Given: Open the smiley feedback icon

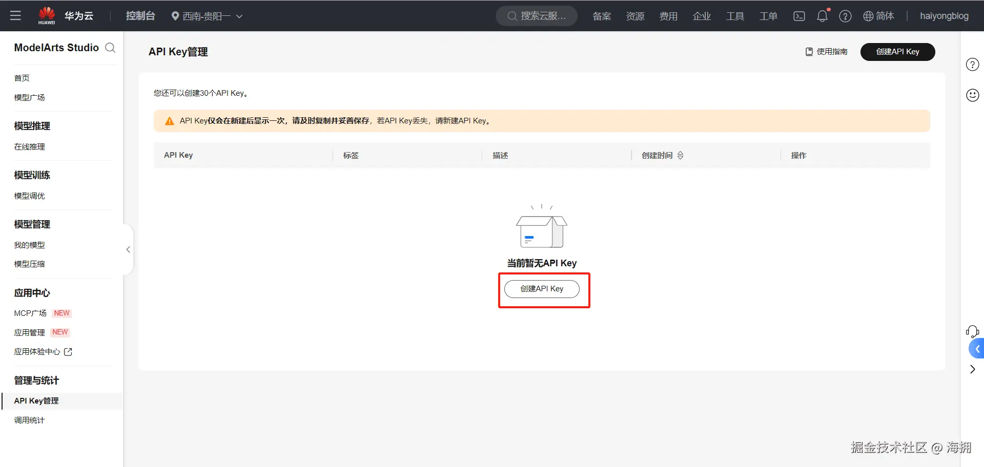Looking at the screenshot, I should click(972, 95).
